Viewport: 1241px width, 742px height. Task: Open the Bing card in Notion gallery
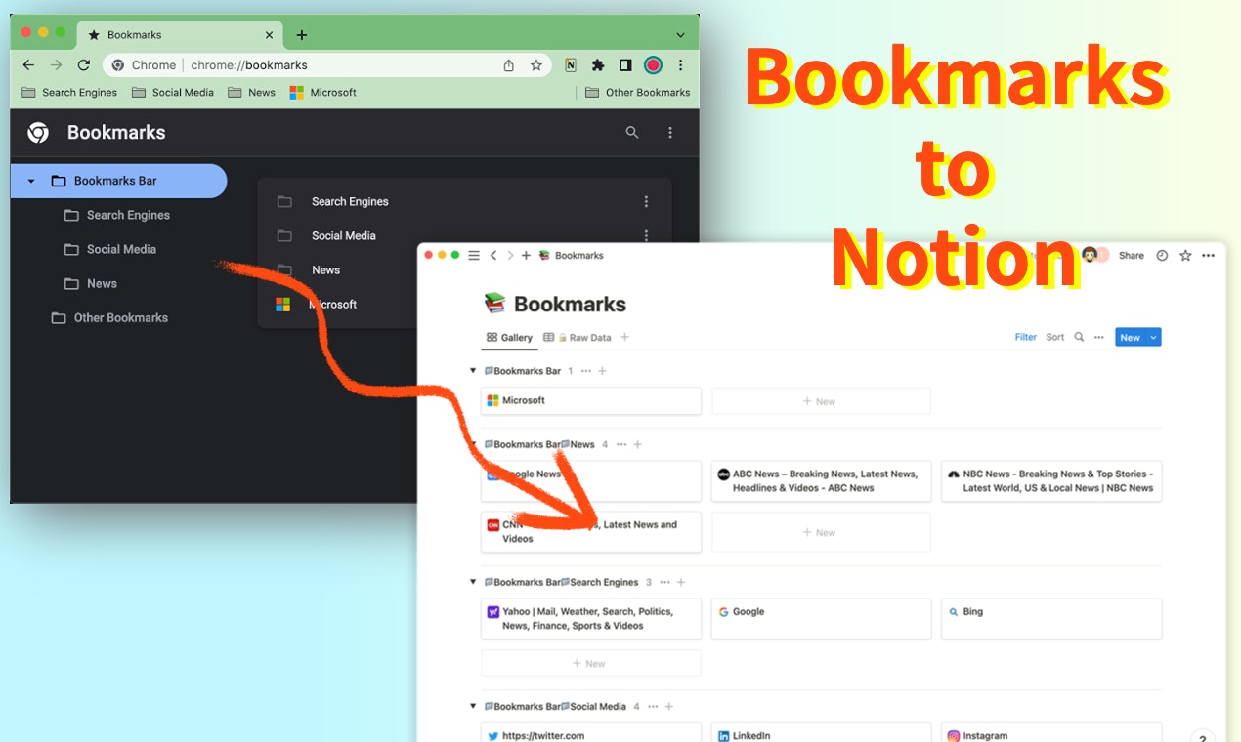[x=1051, y=619]
